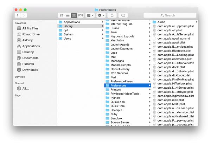Select com.apple.dock.plist file
This screenshot has width=211, height=144.
[175, 67]
